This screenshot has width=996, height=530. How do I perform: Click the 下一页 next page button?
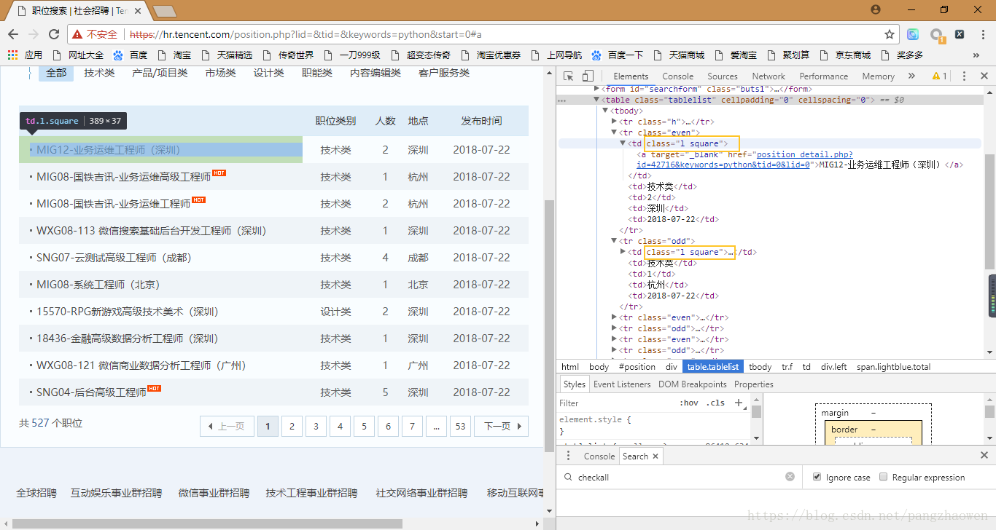tap(501, 426)
